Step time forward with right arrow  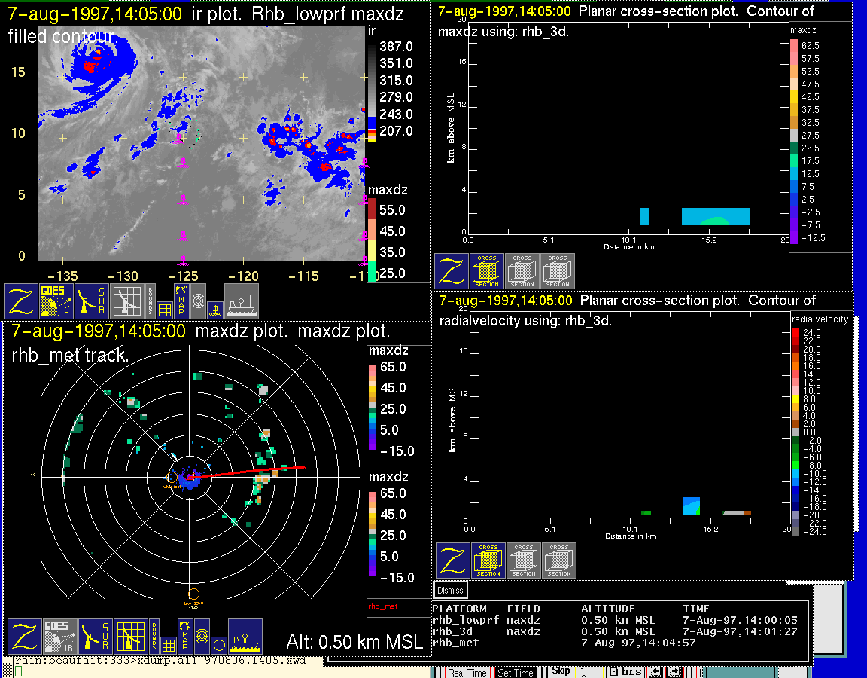tap(674, 672)
